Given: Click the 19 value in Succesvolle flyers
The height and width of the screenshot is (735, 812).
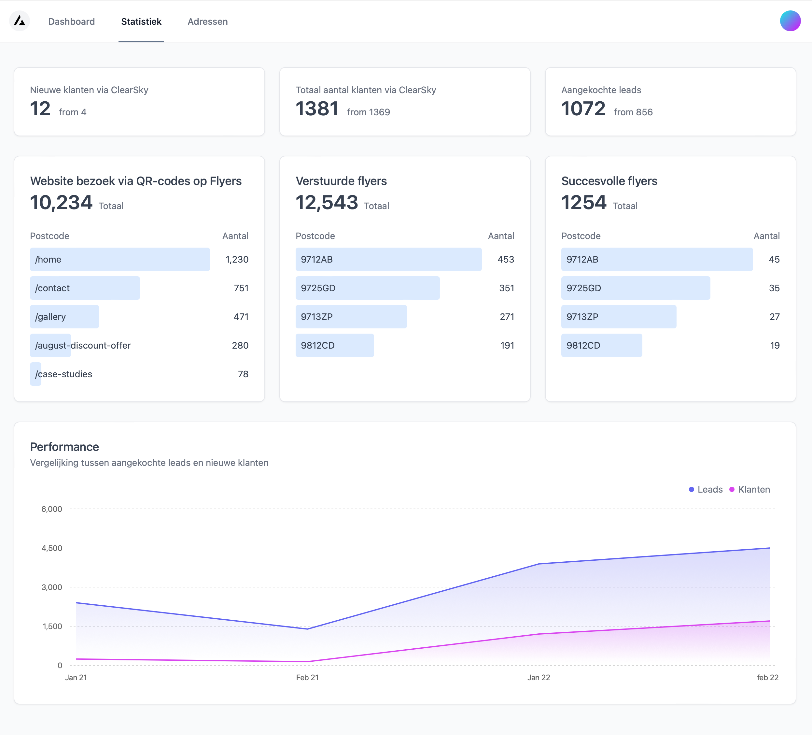Looking at the screenshot, I should pos(775,345).
